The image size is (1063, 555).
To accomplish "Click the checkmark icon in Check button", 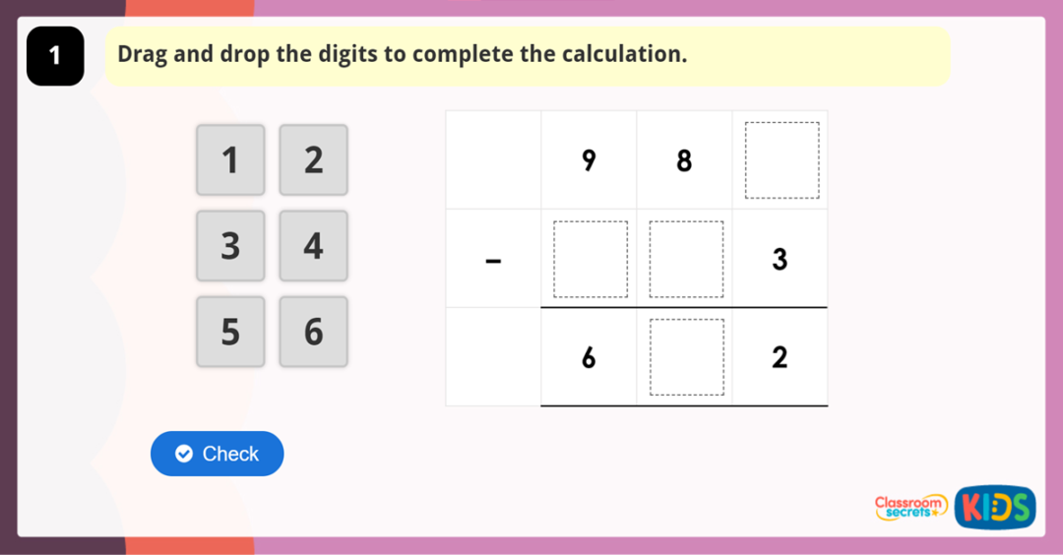I will [x=183, y=454].
